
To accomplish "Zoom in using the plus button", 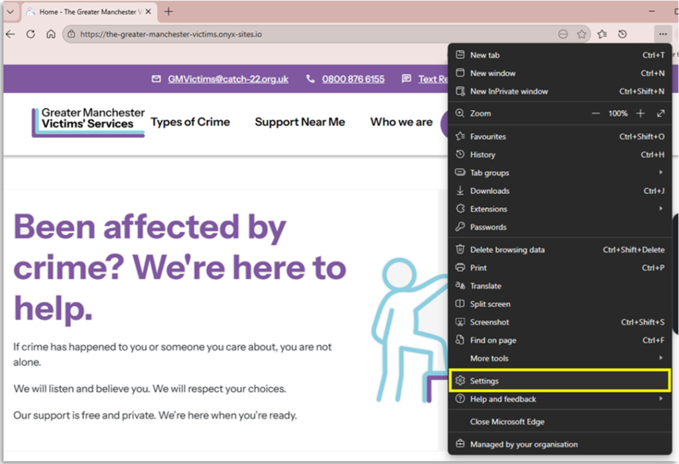I will [641, 114].
